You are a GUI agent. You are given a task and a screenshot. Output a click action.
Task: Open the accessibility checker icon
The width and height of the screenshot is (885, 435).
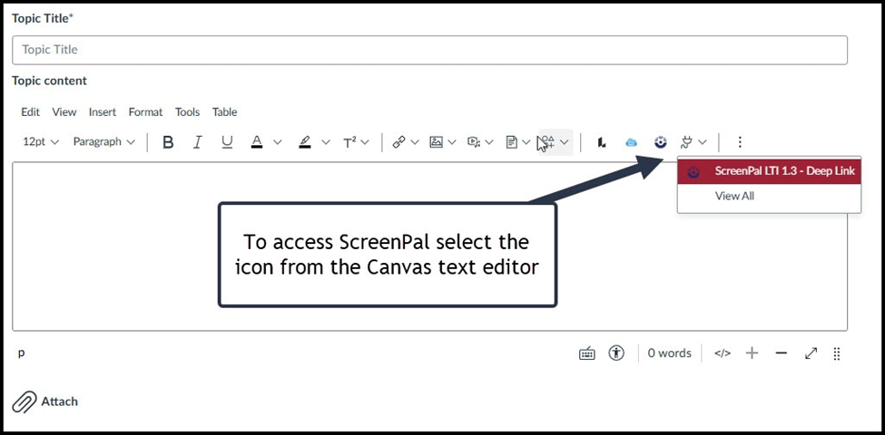pos(616,353)
